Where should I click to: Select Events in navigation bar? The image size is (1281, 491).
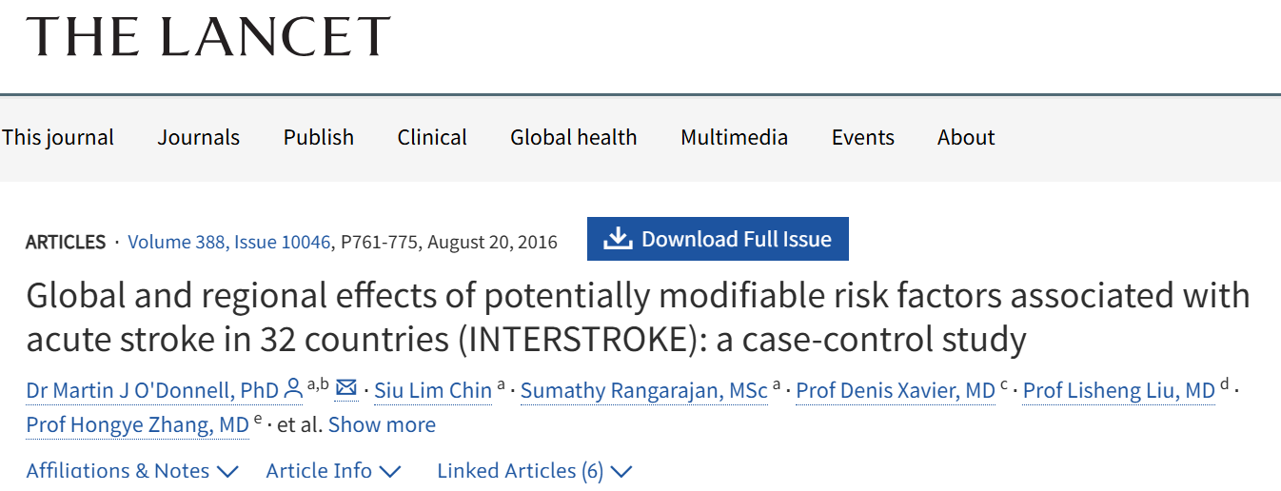click(x=863, y=137)
